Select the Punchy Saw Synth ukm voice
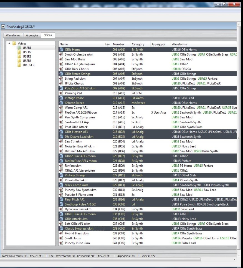243x268 pixels. [148, 190]
